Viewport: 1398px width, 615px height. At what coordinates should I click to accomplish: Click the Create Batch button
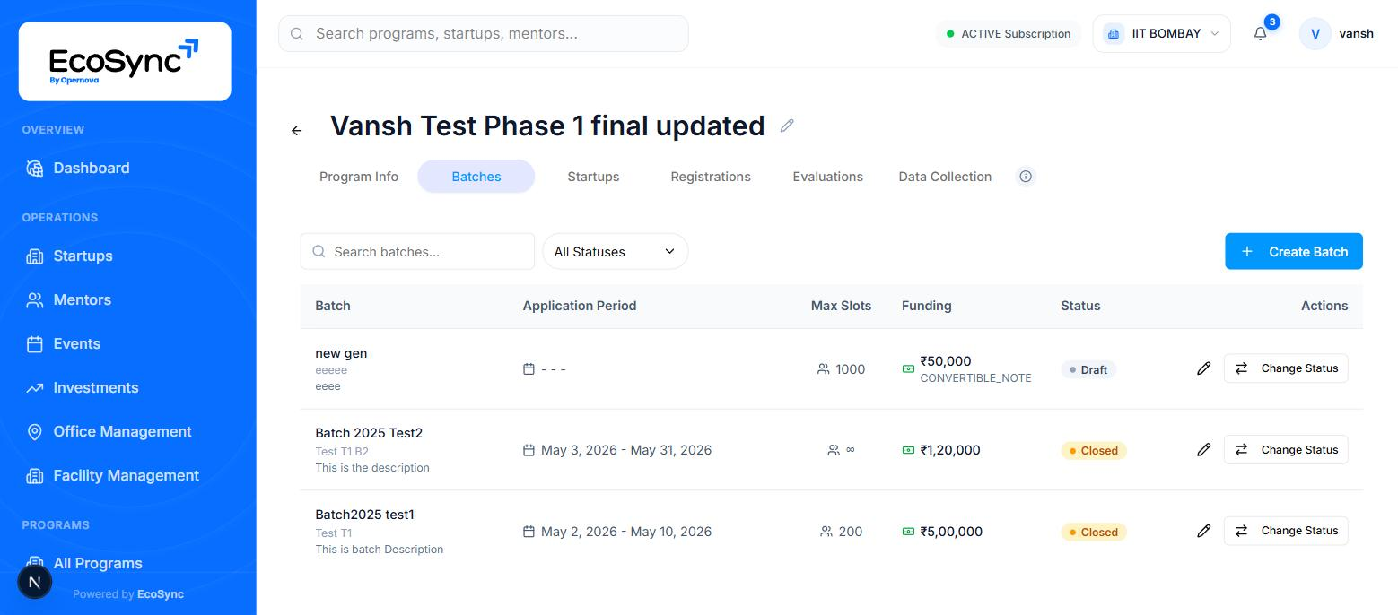coord(1294,252)
